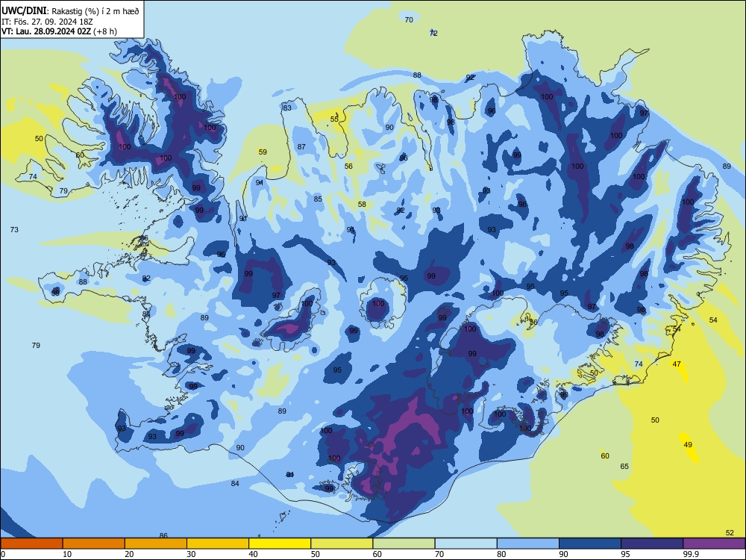Click the map value '58'
The image size is (746, 560).
click(362, 205)
